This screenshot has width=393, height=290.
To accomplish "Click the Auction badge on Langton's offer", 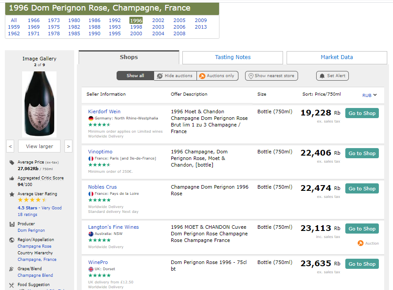I will [368, 243].
